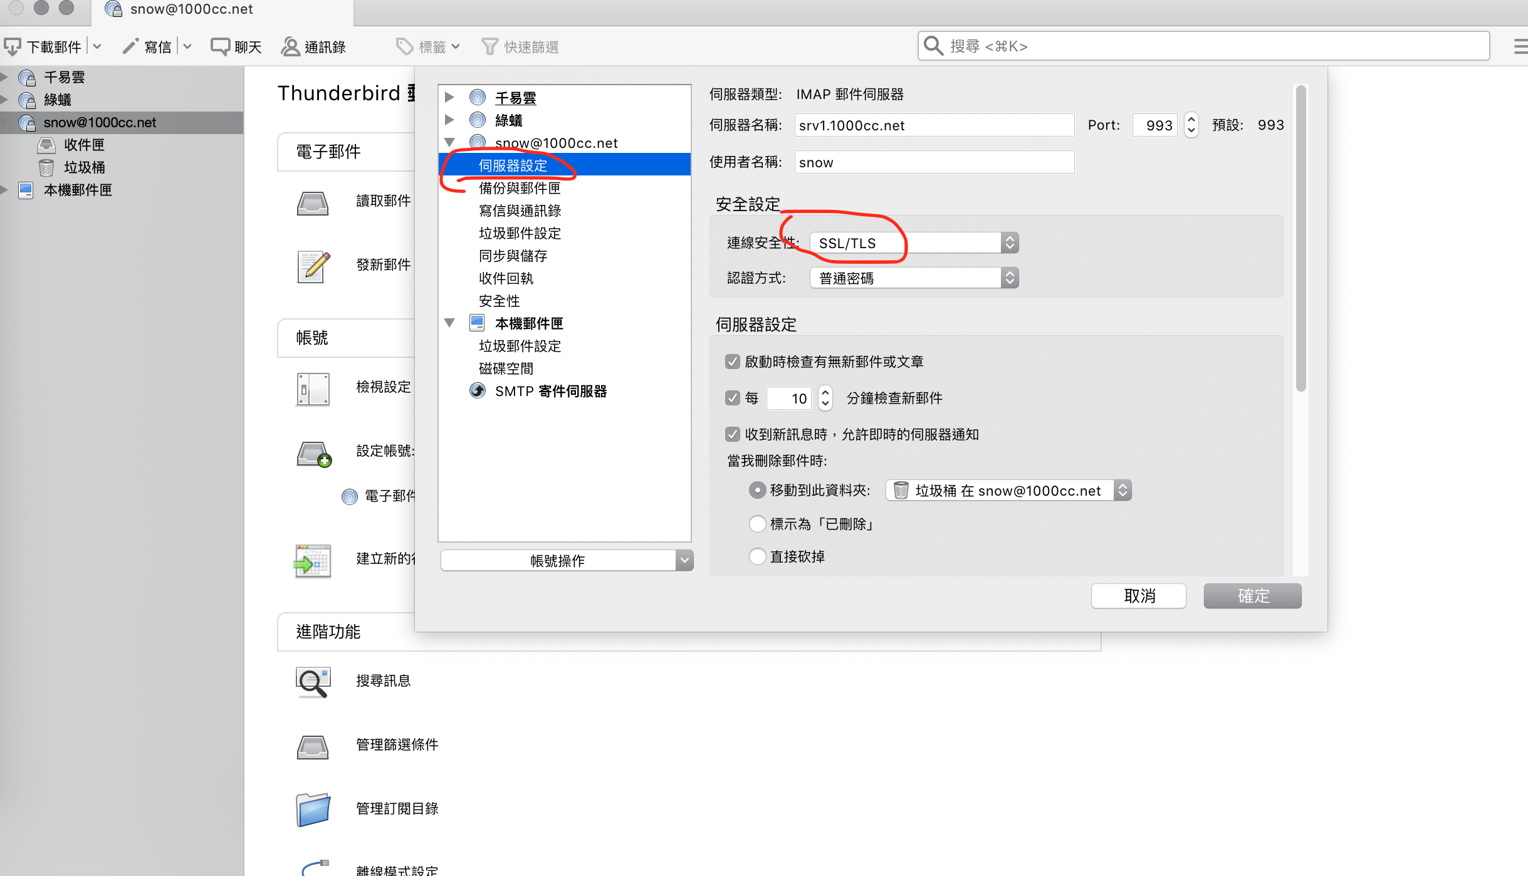The image size is (1528, 876).
Task: Click the 離線模式設定 link
Action: pos(397,870)
